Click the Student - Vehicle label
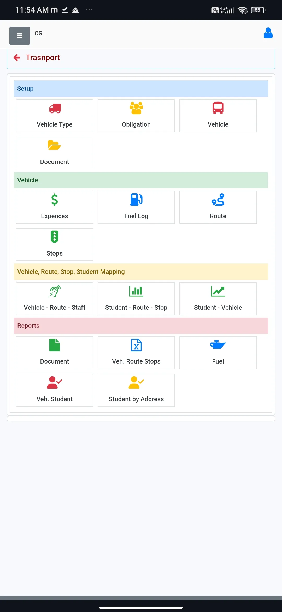282x612 pixels. click(x=218, y=308)
